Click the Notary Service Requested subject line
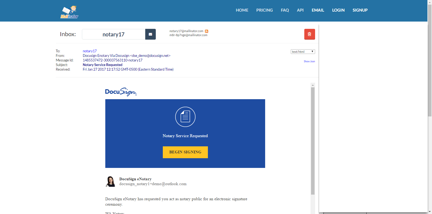Screen dimensions: 432x214 pos(103,65)
